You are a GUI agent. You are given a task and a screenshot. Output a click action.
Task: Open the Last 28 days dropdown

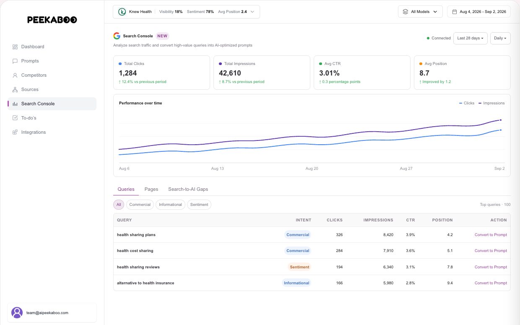470,38
